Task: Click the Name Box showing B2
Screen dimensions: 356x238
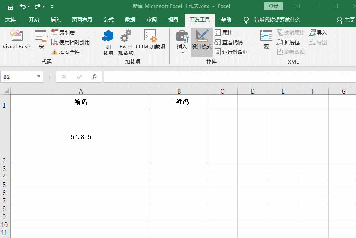Action: click(x=19, y=77)
